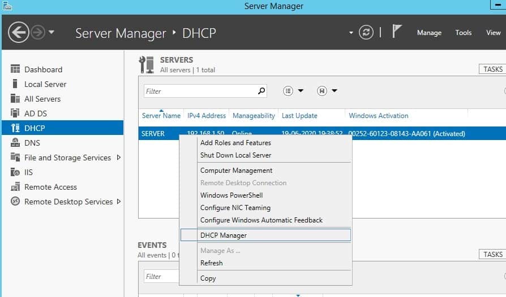Sort by Manageability column
This screenshot has height=297, width=506.
(x=254, y=116)
